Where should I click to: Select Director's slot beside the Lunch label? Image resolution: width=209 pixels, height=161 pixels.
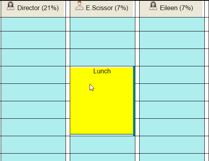click(33, 75)
